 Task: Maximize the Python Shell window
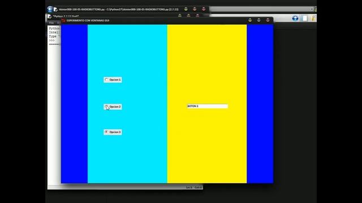[188, 16]
